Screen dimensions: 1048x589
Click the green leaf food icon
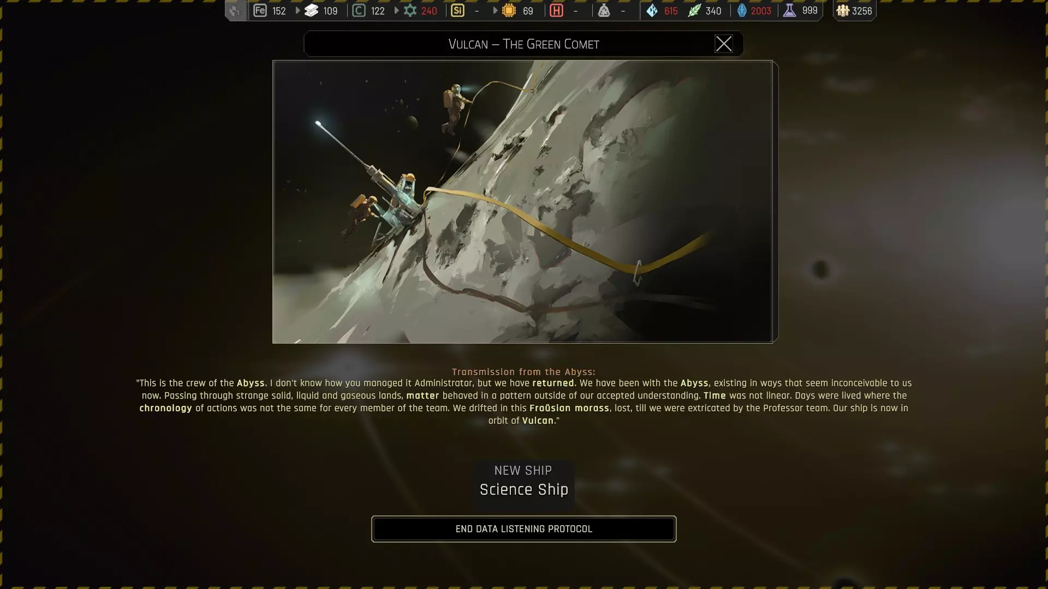[694, 10]
